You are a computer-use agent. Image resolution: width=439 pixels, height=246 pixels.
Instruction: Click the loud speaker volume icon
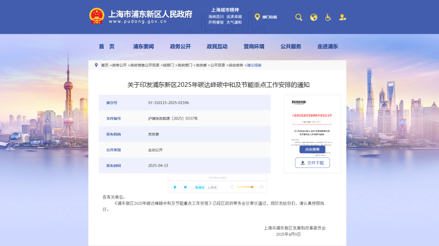[x=261, y=187]
